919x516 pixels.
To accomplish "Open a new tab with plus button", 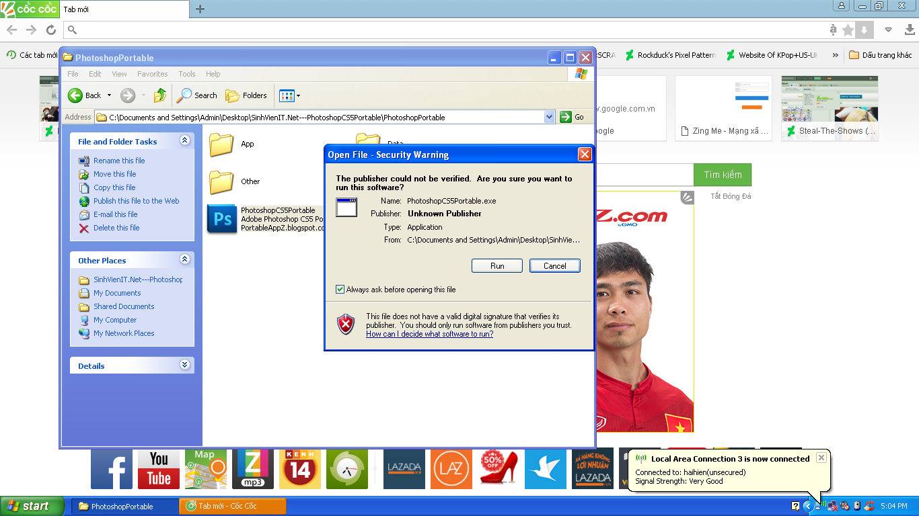I will pyautogui.click(x=200, y=9).
